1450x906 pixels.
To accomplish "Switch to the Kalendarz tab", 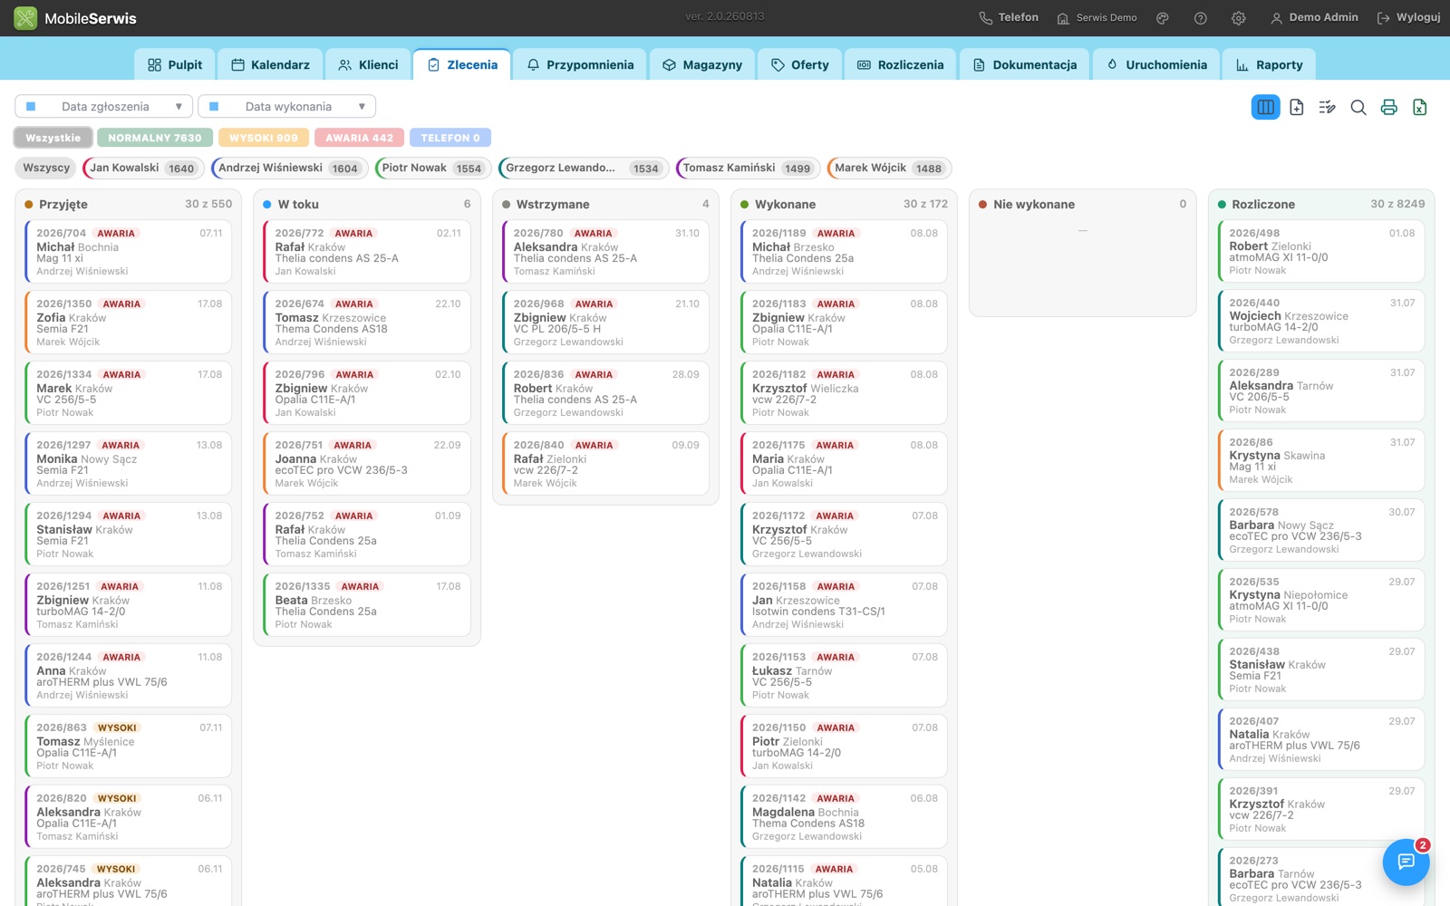I will 271,65.
